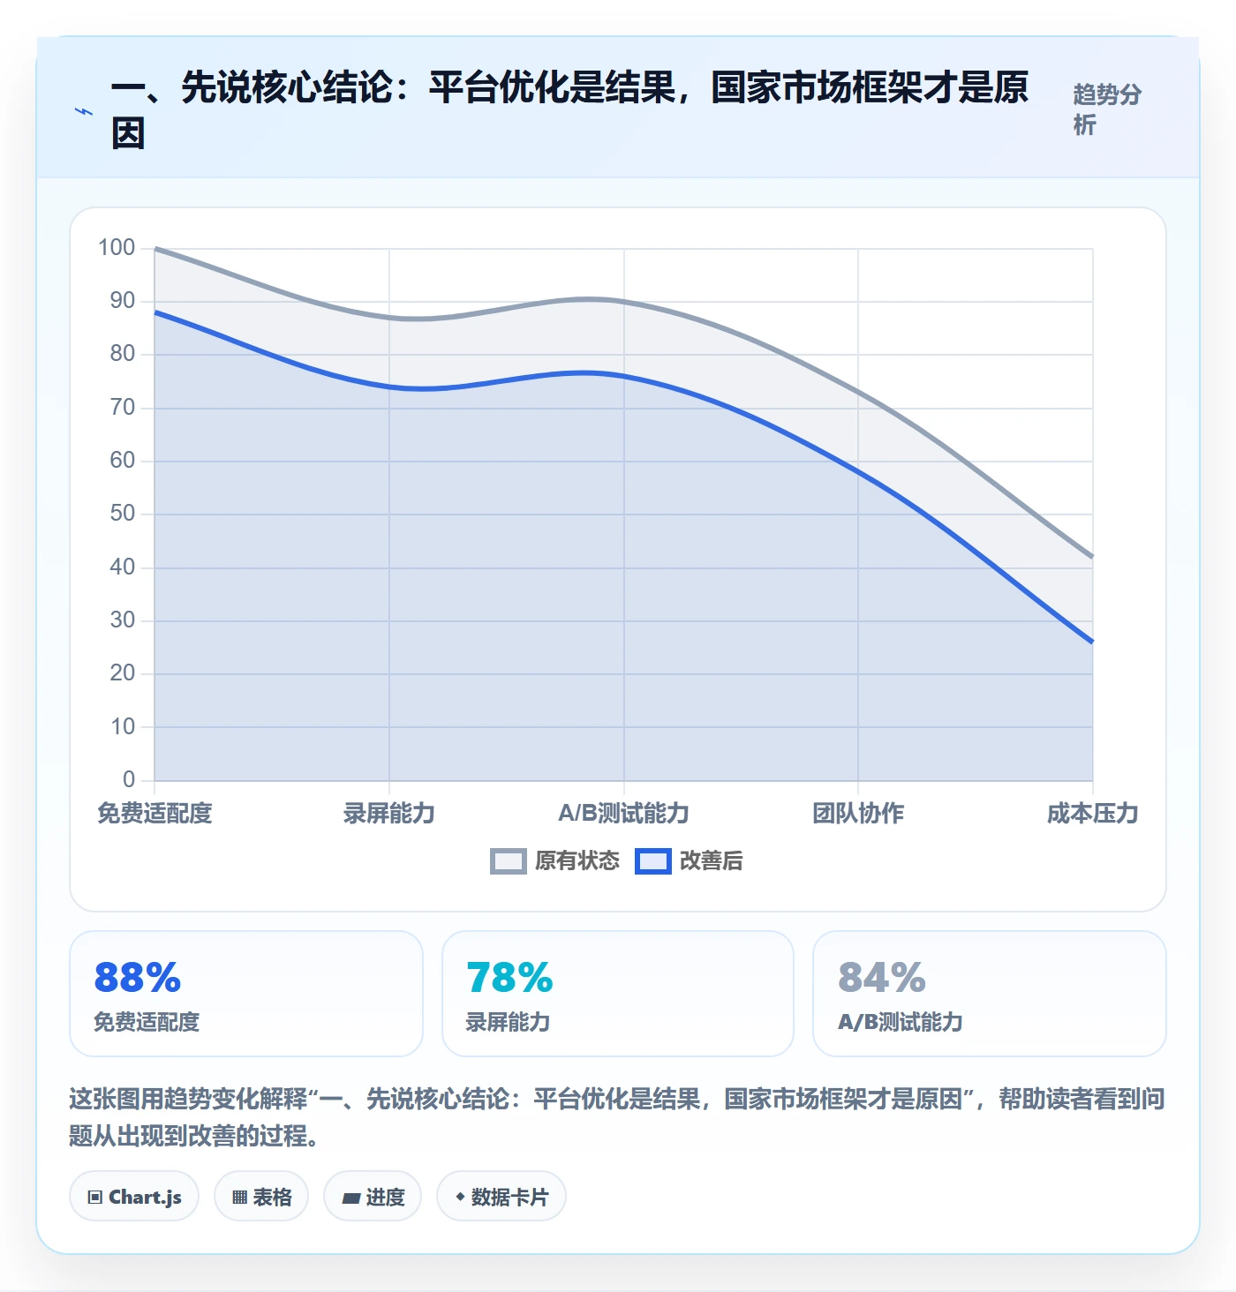1236x1292 pixels.
Task: Click the 100 tick label on the y-axis
Action: 117,247
